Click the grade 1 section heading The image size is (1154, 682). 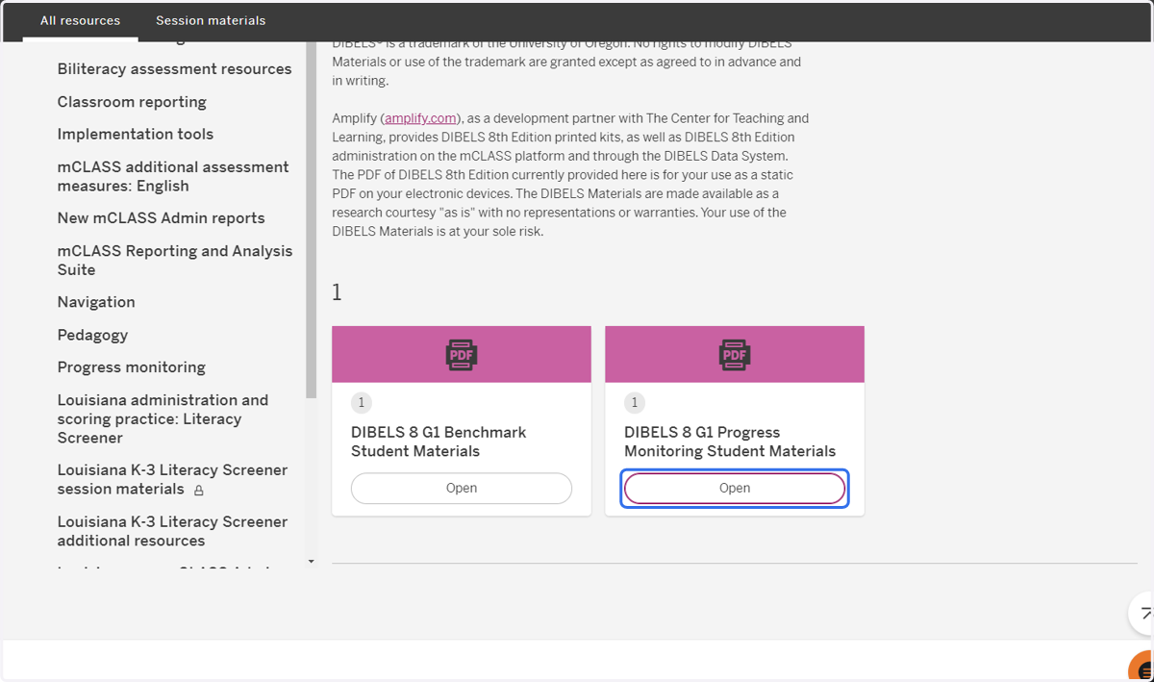click(337, 291)
